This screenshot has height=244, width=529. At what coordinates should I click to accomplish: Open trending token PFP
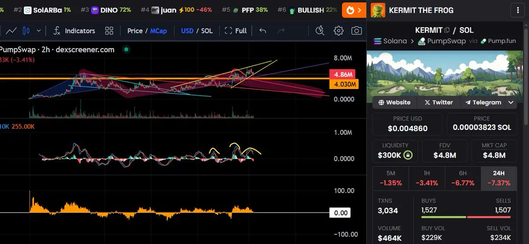pyautogui.click(x=245, y=10)
